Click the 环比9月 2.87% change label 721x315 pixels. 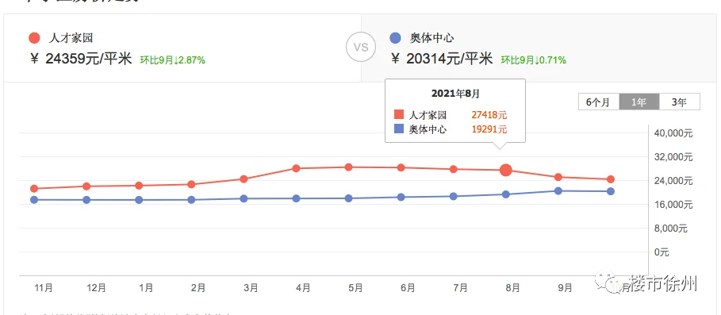pyautogui.click(x=172, y=60)
